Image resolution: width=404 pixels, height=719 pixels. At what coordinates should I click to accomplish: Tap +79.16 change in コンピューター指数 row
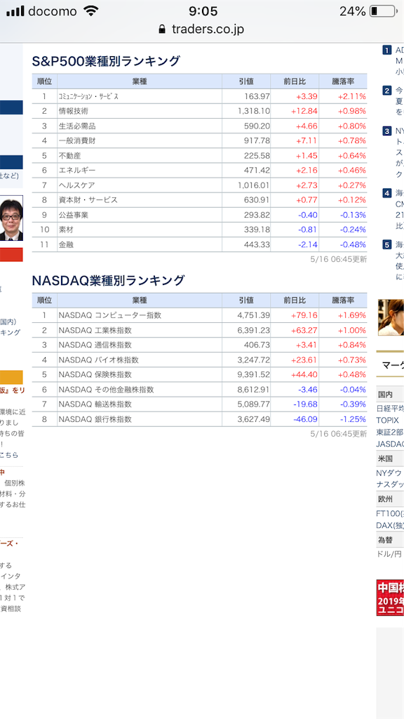[x=304, y=315]
